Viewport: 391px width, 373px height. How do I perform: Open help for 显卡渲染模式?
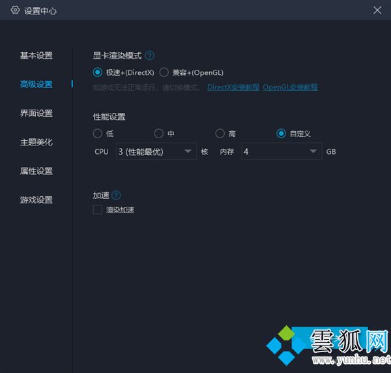click(150, 55)
